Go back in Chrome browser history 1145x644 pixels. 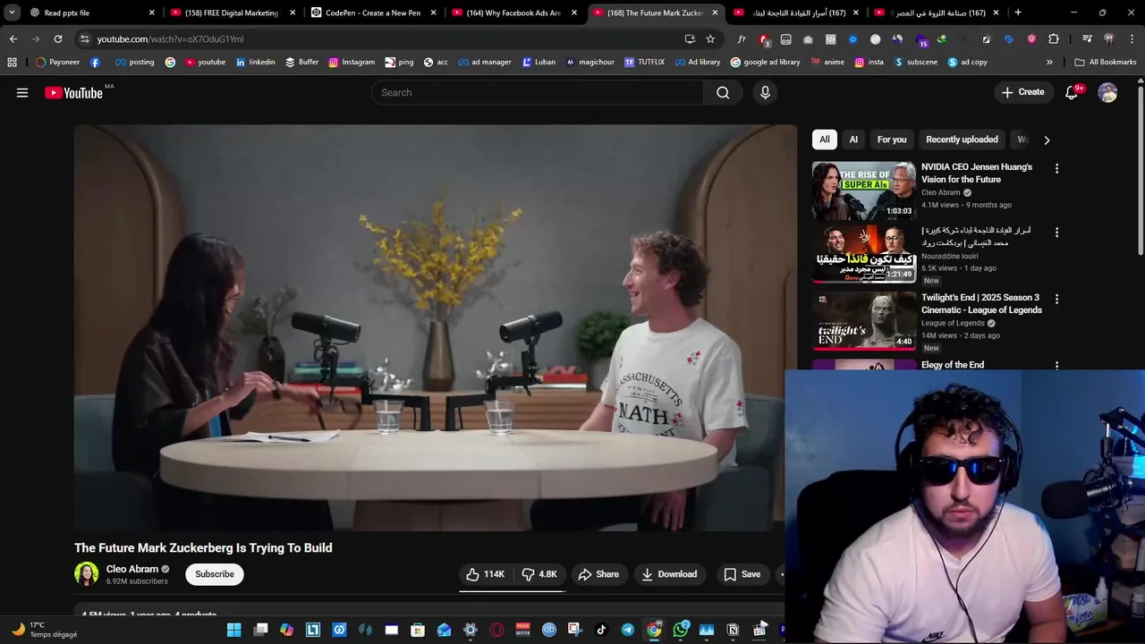pos(13,39)
